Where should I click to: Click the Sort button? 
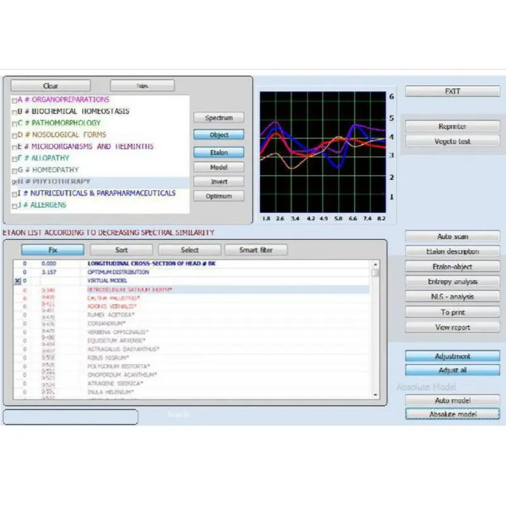pyautogui.click(x=121, y=250)
